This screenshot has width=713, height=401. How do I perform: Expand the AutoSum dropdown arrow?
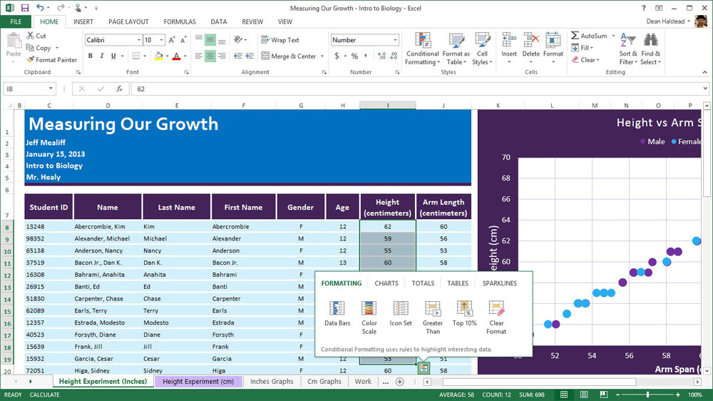[x=613, y=36]
